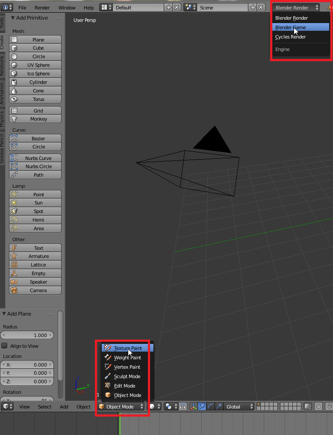Add a Camera object

(x=35, y=290)
